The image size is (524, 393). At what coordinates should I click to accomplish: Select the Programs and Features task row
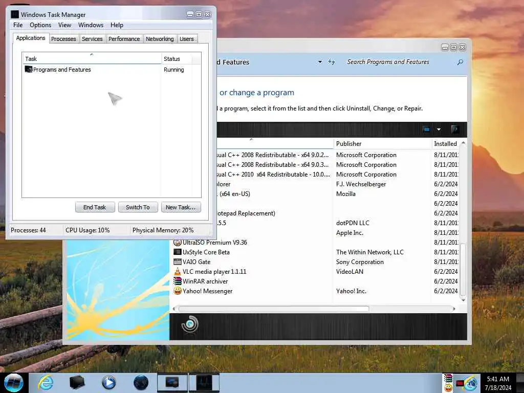pos(108,70)
